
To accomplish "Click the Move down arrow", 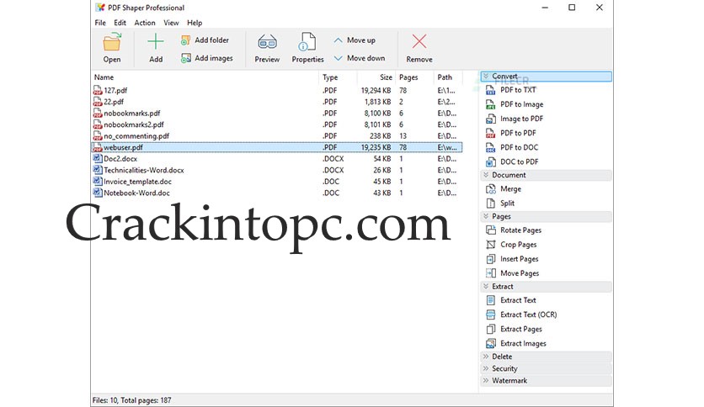I will pos(338,58).
